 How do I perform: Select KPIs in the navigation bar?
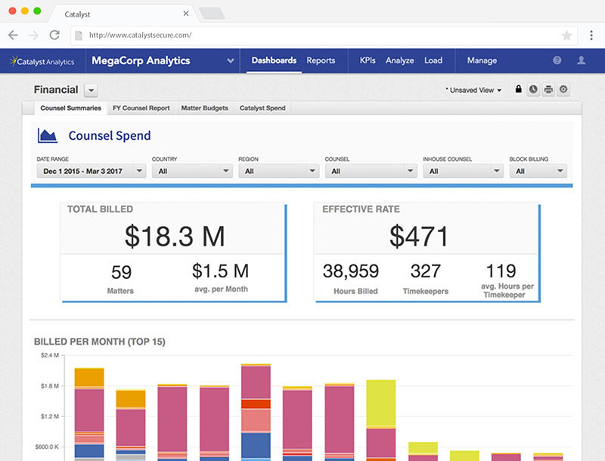pyautogui.click(x=367, y=60)
